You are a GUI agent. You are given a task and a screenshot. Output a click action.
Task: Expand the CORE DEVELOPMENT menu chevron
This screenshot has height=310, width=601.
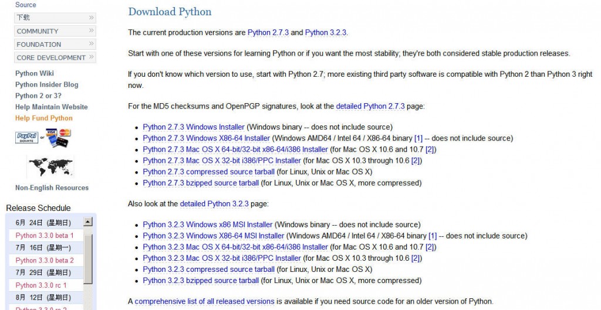click(x=91, y=57)
